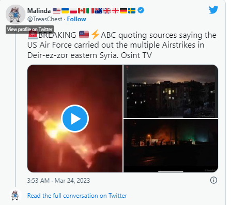Click the Swedish flag in the display name
Viewport: 231px width, 205px height.
pyautogui.click(x=132, y=10)
